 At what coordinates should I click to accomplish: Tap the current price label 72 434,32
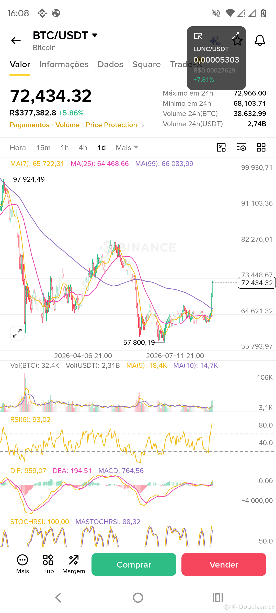[257, 283]
